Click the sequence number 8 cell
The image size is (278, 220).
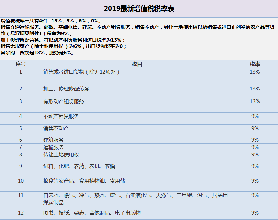[x=20, y=154]
